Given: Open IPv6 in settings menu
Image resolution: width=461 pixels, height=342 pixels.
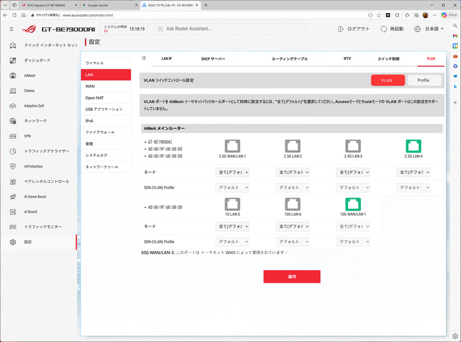Looking at the screenshot, I should point(106,121).
